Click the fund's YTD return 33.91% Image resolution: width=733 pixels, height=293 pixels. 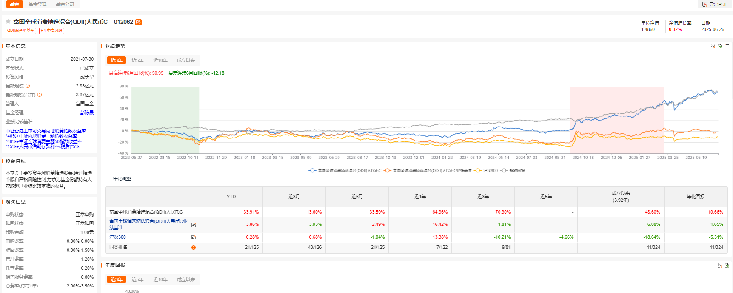[x=251, y=212]
